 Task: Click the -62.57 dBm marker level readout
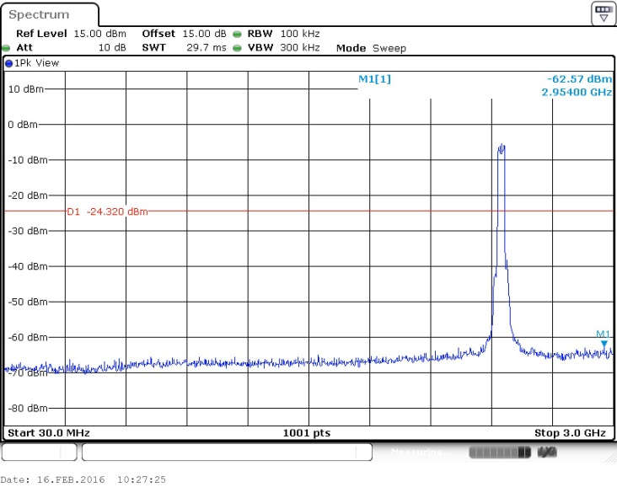pos(579,79)
